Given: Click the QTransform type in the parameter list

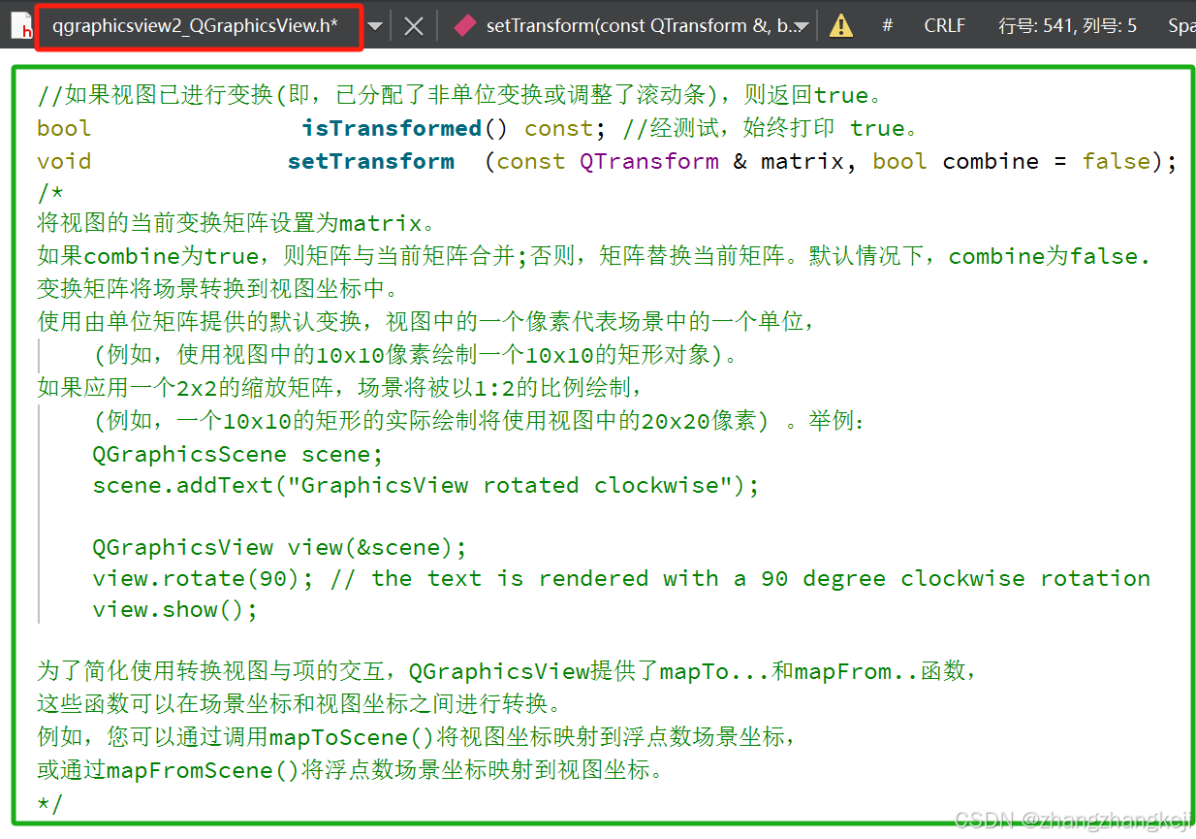Looking at the screenshot, I should [649, 161].
